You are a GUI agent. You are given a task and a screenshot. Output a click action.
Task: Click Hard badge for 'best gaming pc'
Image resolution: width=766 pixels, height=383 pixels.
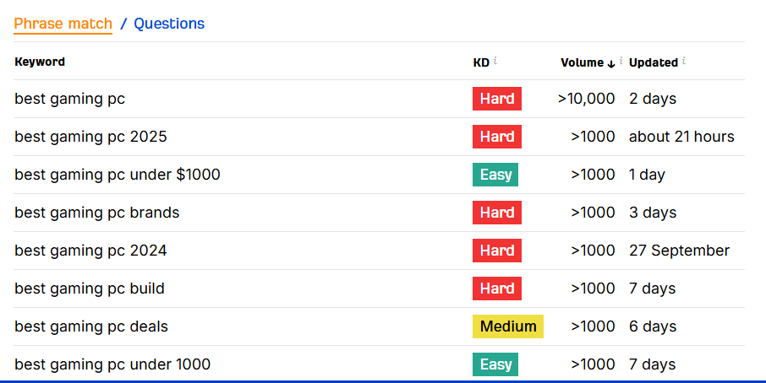tap(497, 99)
